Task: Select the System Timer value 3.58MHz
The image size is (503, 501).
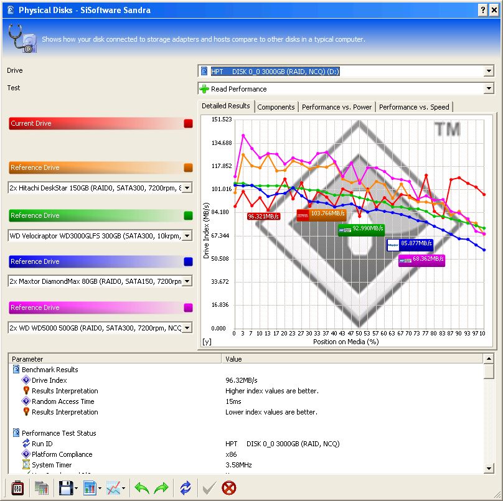Action: [x=238, y=465]
